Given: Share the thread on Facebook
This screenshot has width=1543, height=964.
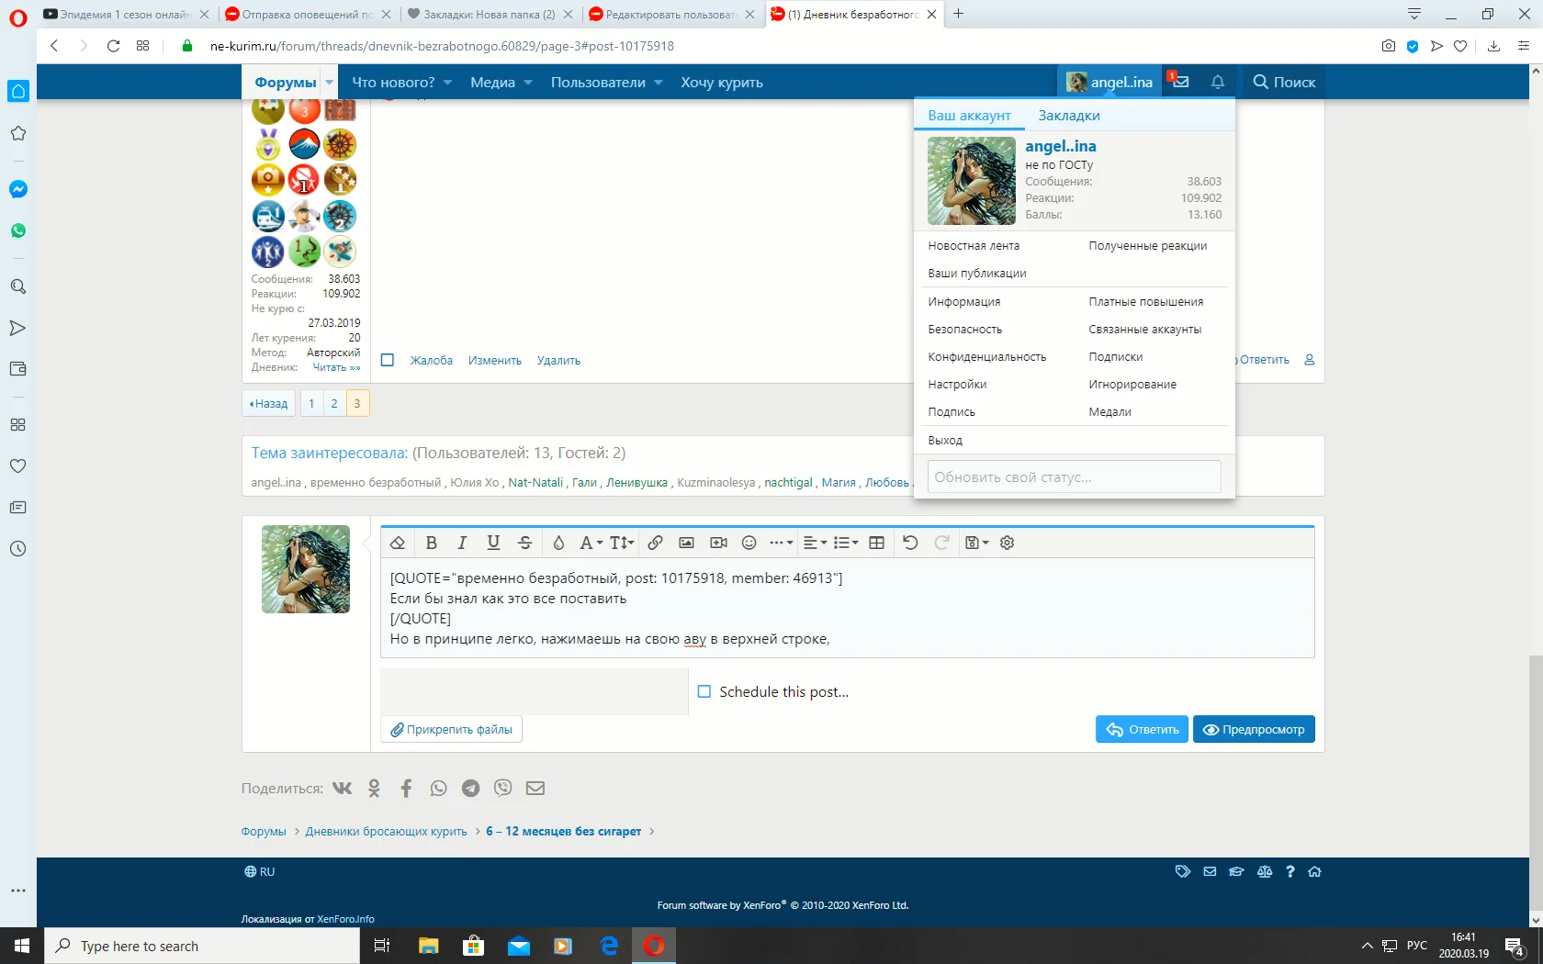Looking at the screenshot, I should point(406,788).
